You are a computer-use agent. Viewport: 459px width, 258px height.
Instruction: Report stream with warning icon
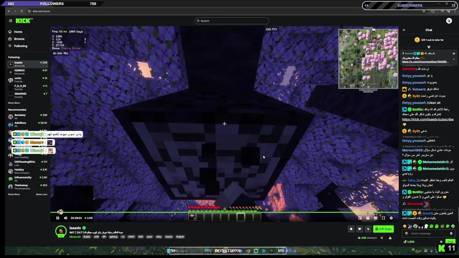[390, 238]
